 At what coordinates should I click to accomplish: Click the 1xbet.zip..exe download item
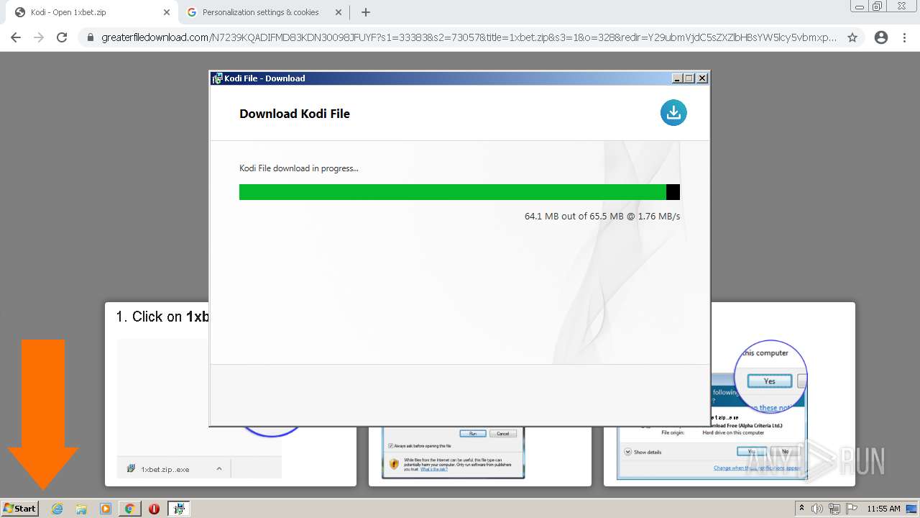(165, 469)
